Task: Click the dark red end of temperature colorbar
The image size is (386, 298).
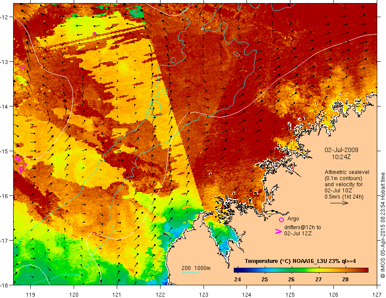Action: pos(365,270)
